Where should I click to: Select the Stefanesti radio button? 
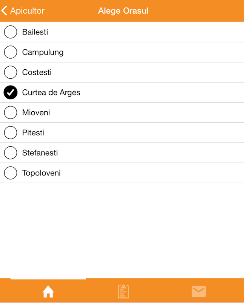pyautogui.click(x=11, y=153)
